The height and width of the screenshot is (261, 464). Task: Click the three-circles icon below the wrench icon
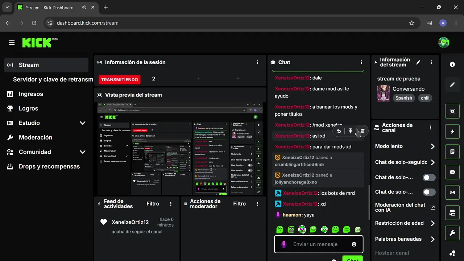452,253
